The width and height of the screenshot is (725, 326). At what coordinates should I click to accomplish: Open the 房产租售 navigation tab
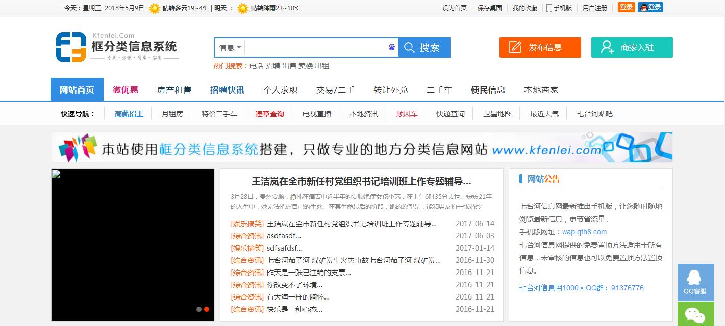tap(174, 90)
